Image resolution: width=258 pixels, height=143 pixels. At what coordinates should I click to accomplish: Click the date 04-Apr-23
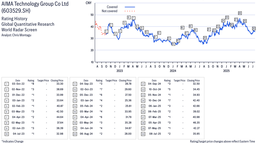coord(18,117)
